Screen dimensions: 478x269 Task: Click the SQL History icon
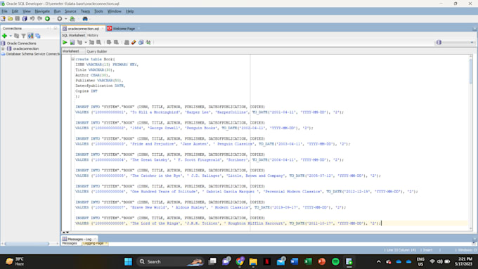pyautogui.click(x=141, y=42)
